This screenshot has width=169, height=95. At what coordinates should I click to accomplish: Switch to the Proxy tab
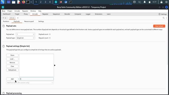pyautogui.click(x=26, y=14)
